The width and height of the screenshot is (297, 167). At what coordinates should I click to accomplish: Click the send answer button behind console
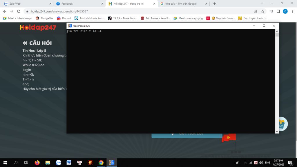point(187,136)
